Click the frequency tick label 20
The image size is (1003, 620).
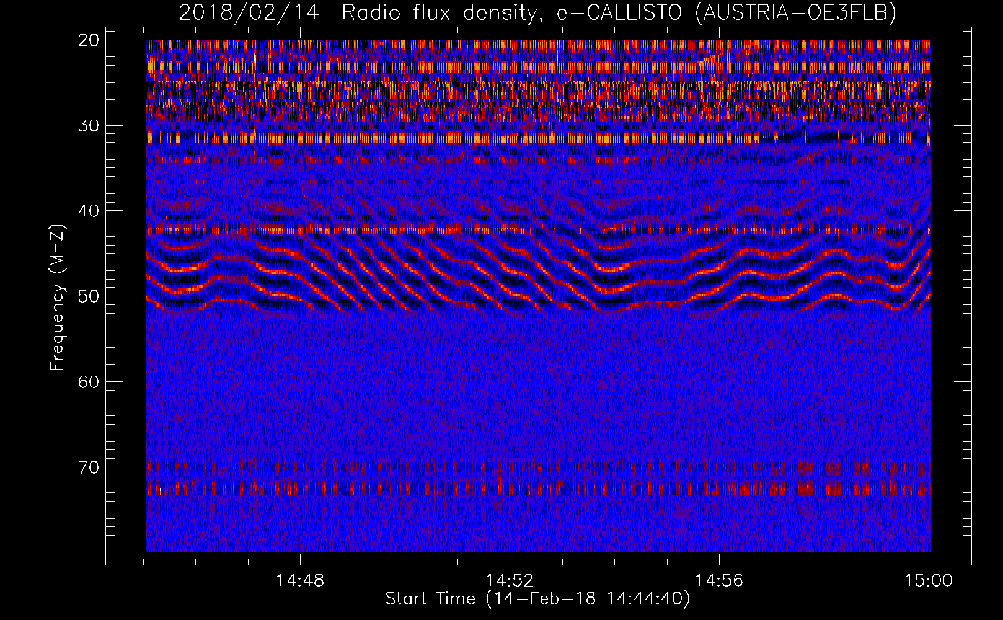[89, 40]
